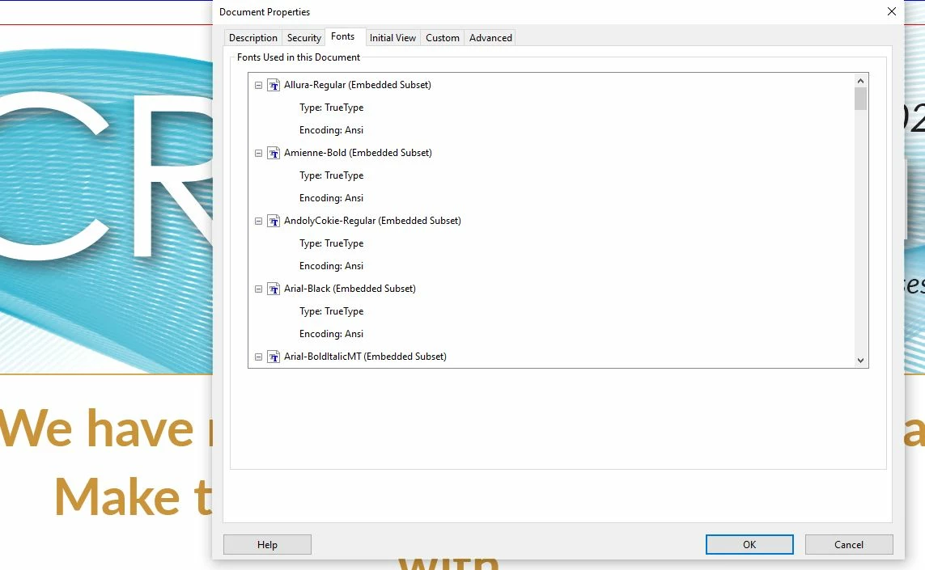
Task: Click Encoding: Ansi under Arial-Black
Action: [331, 333]
